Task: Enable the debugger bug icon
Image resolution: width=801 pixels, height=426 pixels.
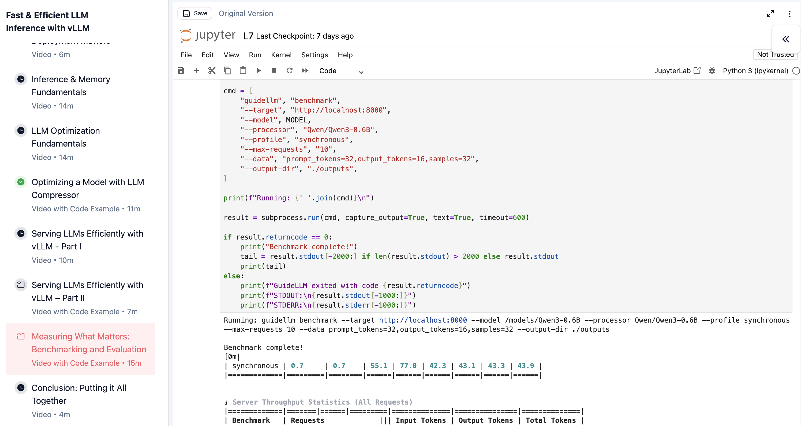Action: 712,70
